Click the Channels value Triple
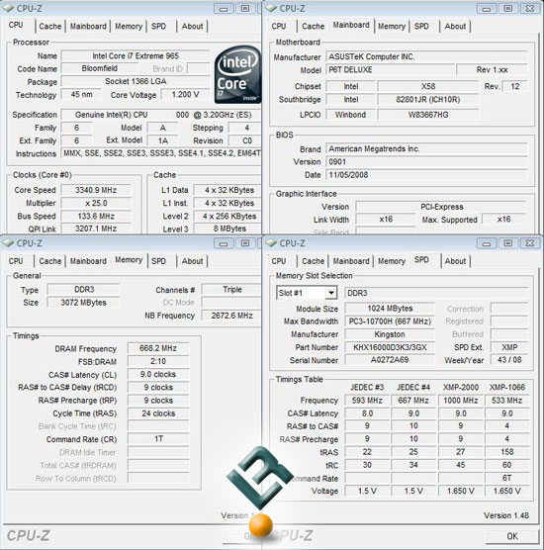 [x=231, y=290]
